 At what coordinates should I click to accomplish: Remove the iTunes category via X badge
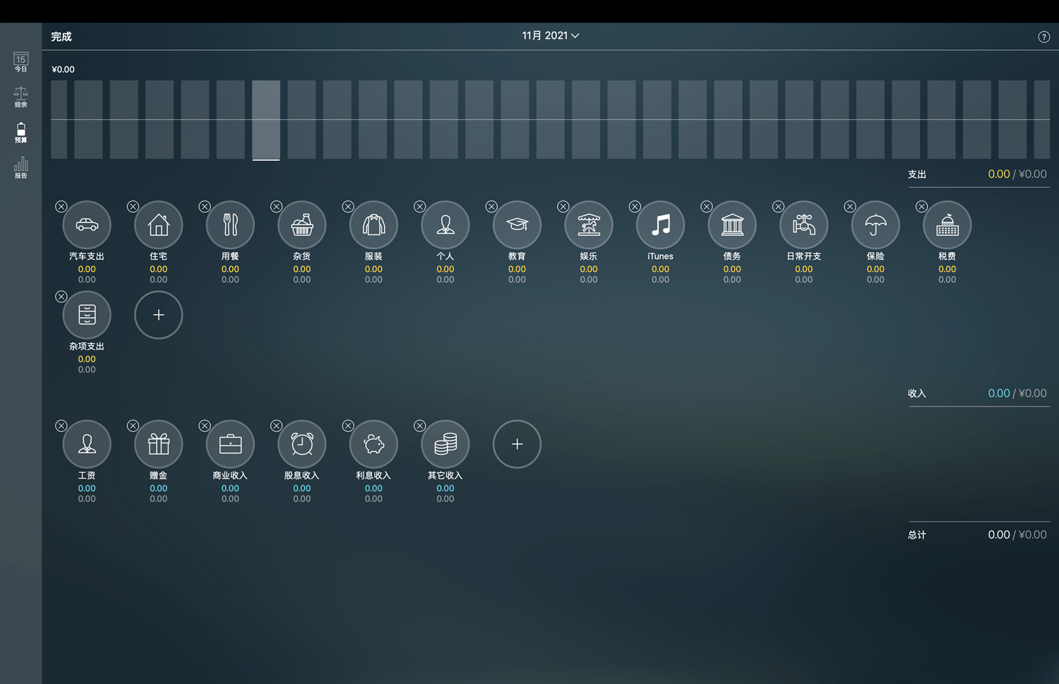click(635, 207)
